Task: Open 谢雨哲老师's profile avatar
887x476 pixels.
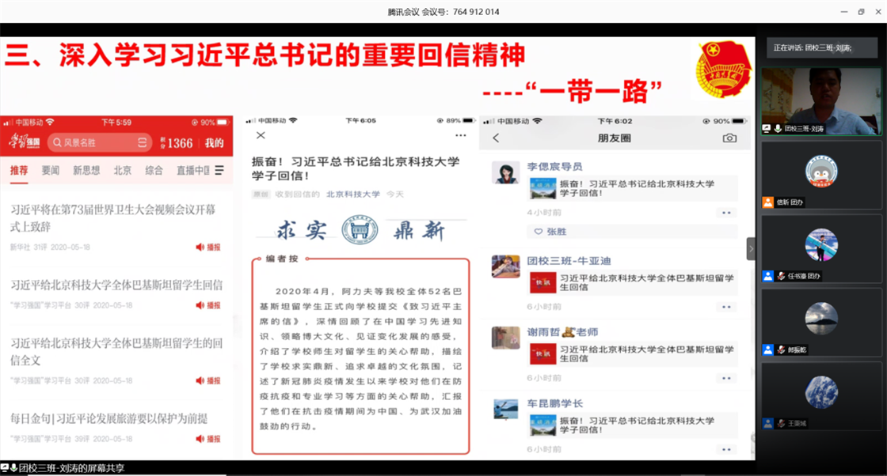Action: point(506,338)
